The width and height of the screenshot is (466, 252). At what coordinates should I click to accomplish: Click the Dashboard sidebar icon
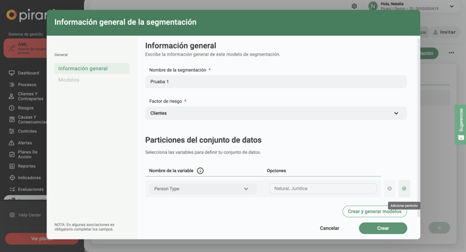tap(12, 73)
